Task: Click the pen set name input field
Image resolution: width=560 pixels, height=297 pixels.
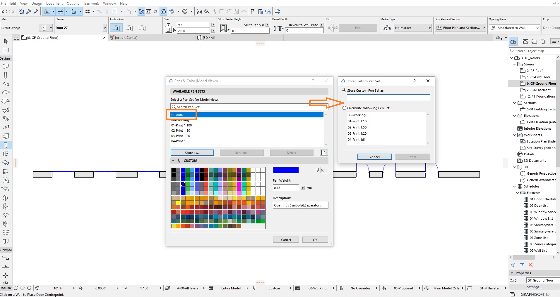Action: pyautogui.click(x=388, y=98)
